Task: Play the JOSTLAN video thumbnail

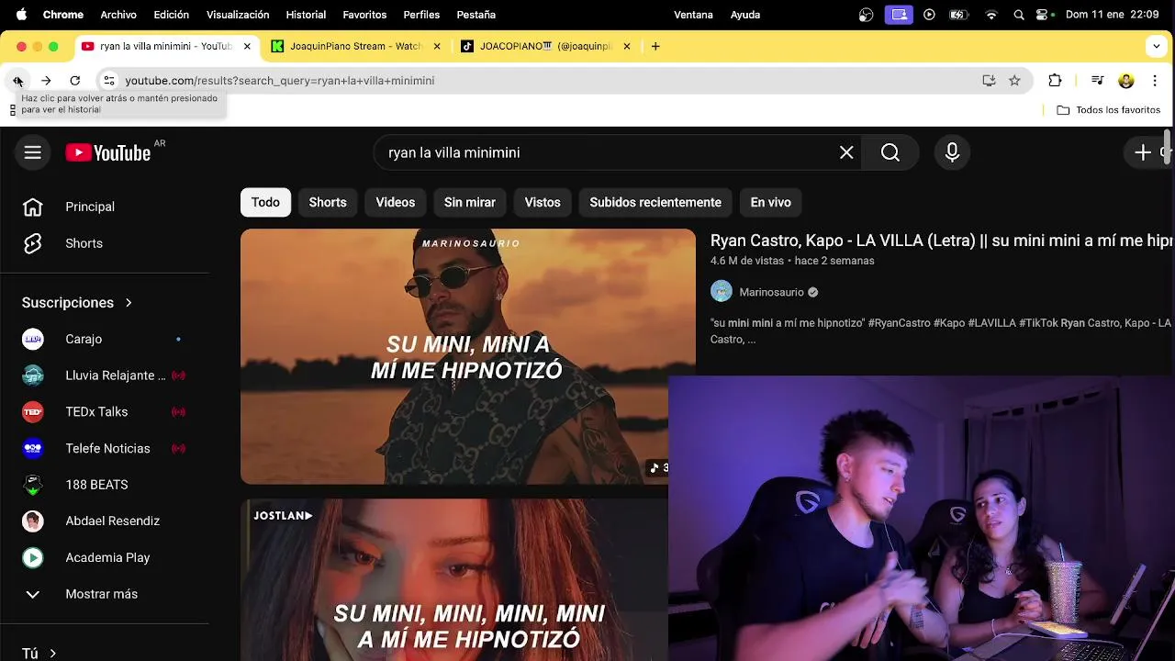Action: [454, 579]
